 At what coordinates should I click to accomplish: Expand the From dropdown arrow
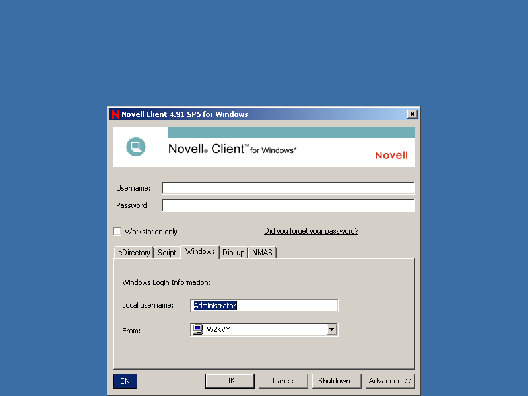coord(332,329)
